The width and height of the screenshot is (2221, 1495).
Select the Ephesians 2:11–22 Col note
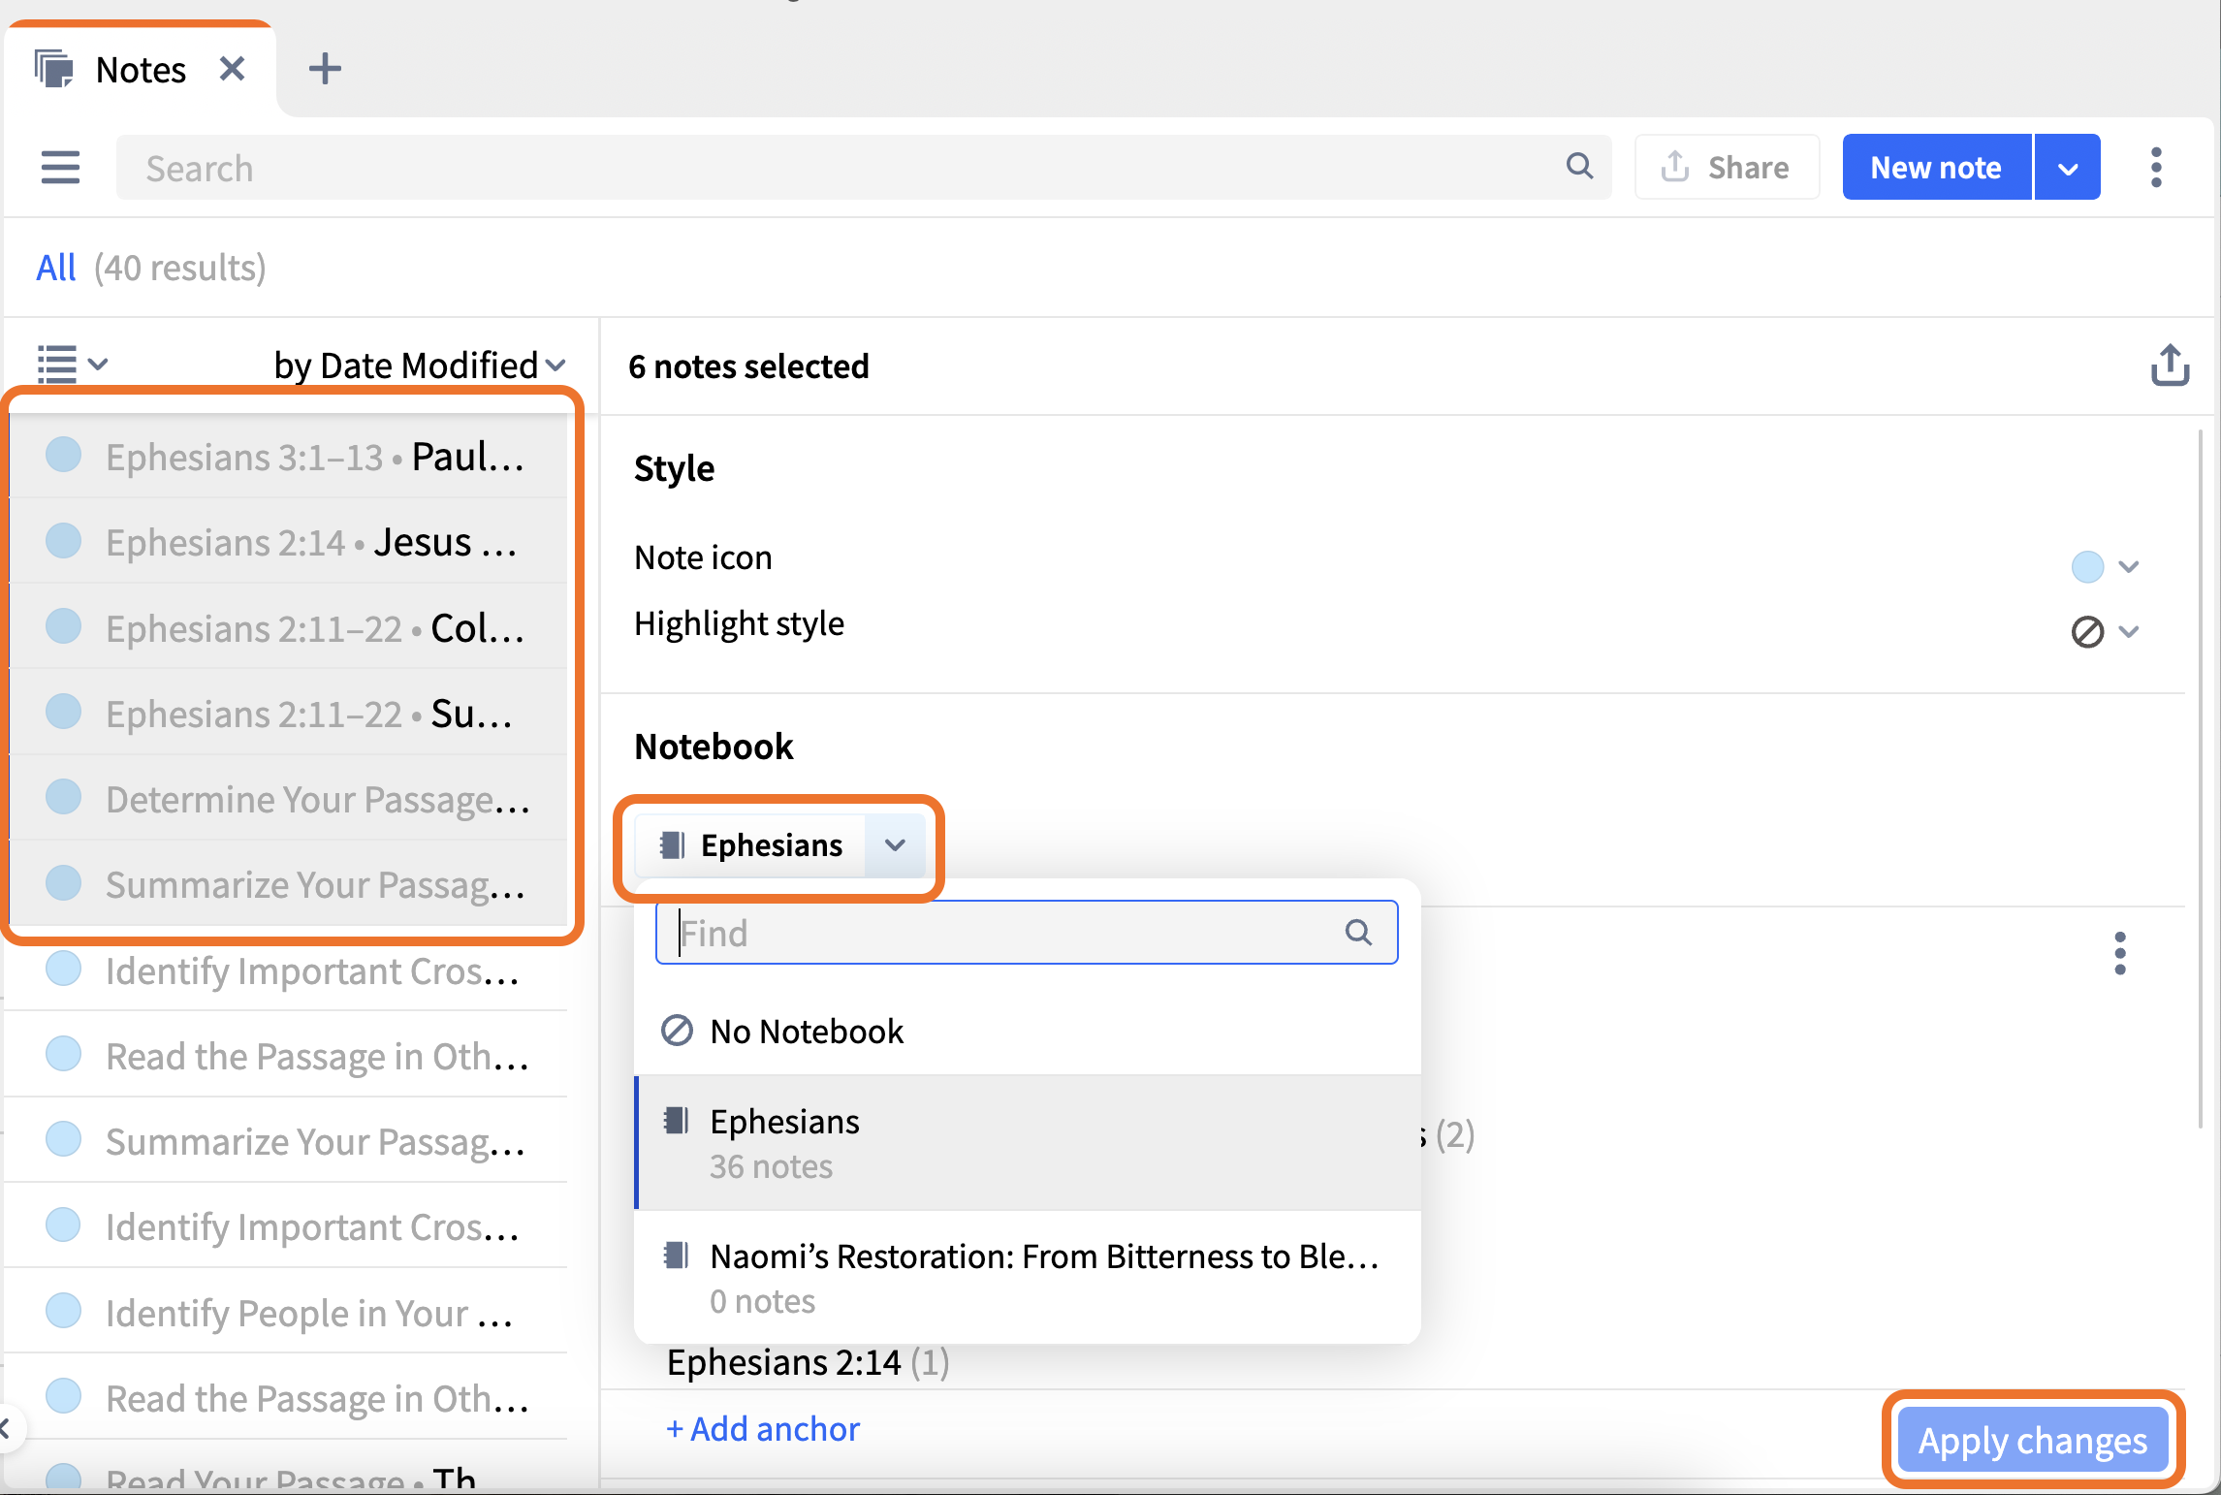coord(289,627)
